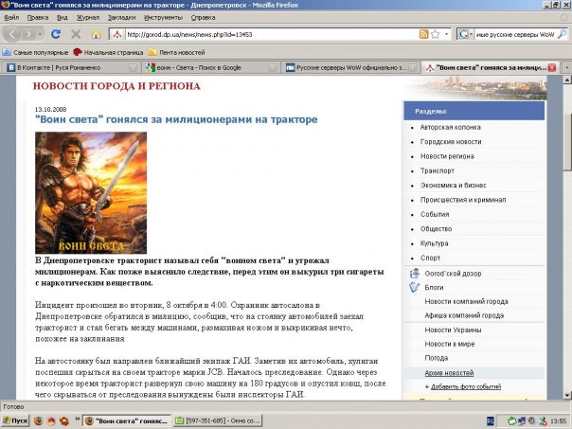
Task: Open the address bar history dropdown
Action: click(446, 34)
